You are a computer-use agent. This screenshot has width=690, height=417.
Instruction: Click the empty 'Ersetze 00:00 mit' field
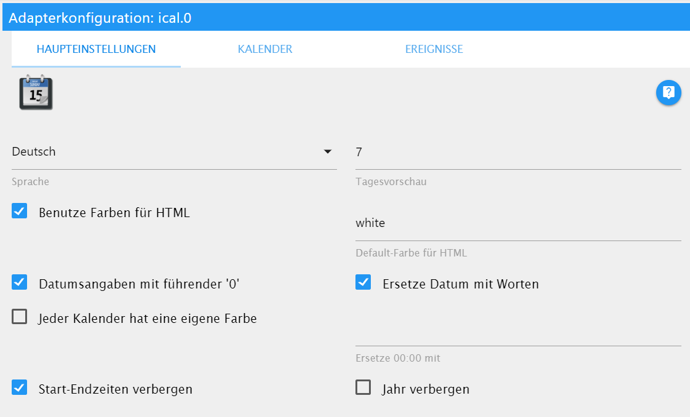(518, 333)
